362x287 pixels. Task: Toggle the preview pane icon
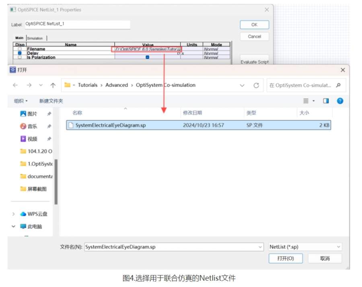tap(326, 101)
